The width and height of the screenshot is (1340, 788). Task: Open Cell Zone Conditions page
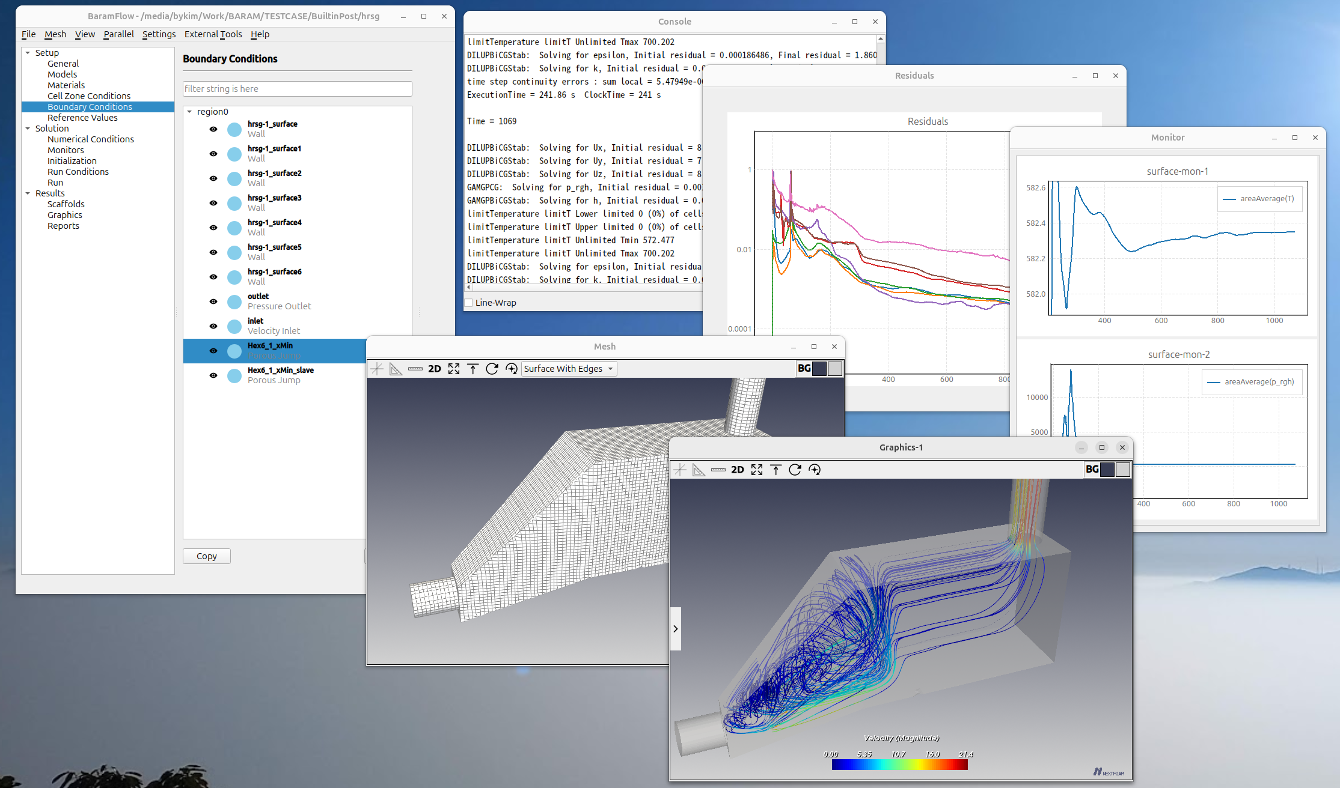(89, 96)
